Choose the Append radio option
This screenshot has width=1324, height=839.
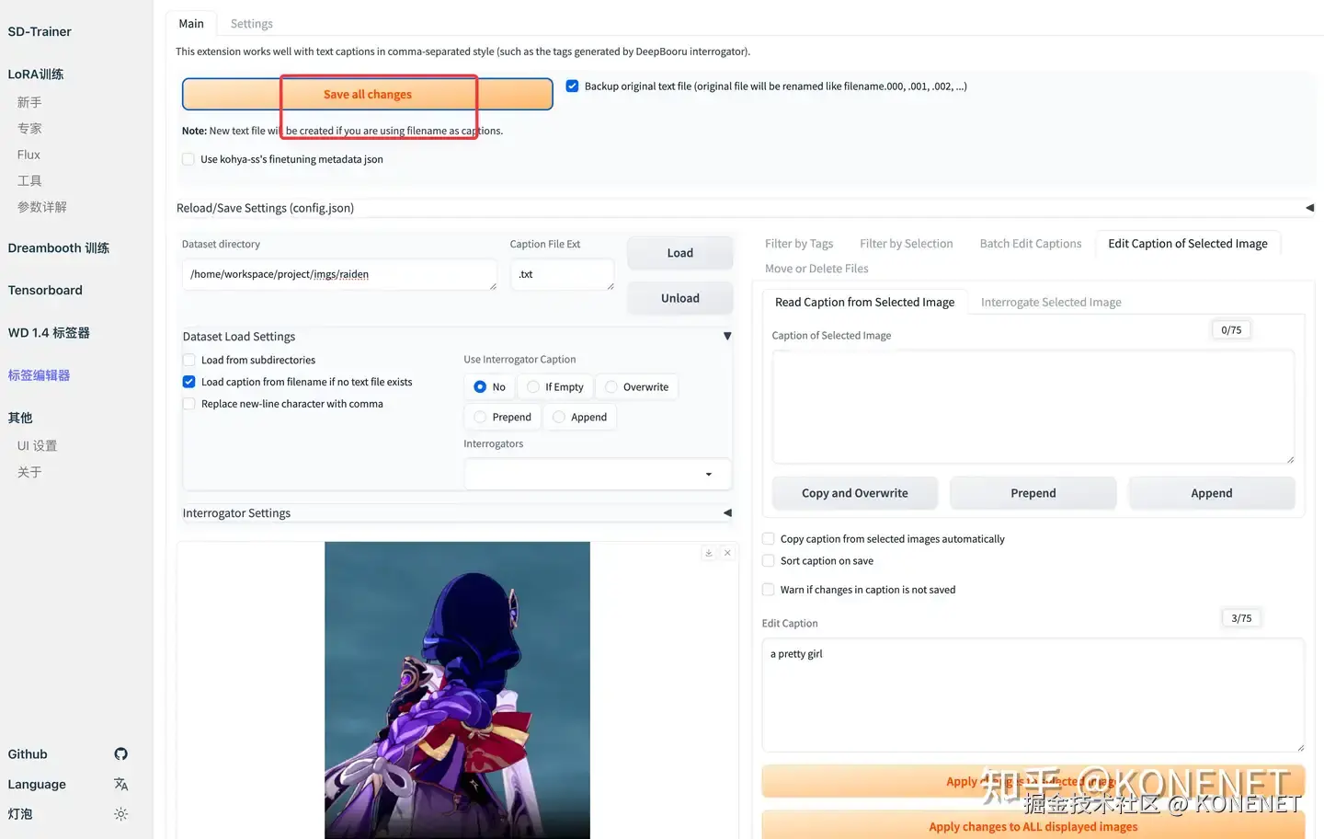point(559,418)
